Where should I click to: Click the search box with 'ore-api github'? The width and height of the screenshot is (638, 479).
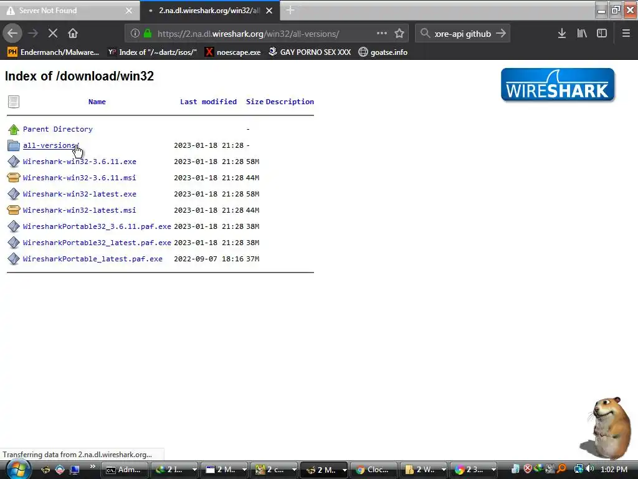pyautogui.click(x=463, y=34)
